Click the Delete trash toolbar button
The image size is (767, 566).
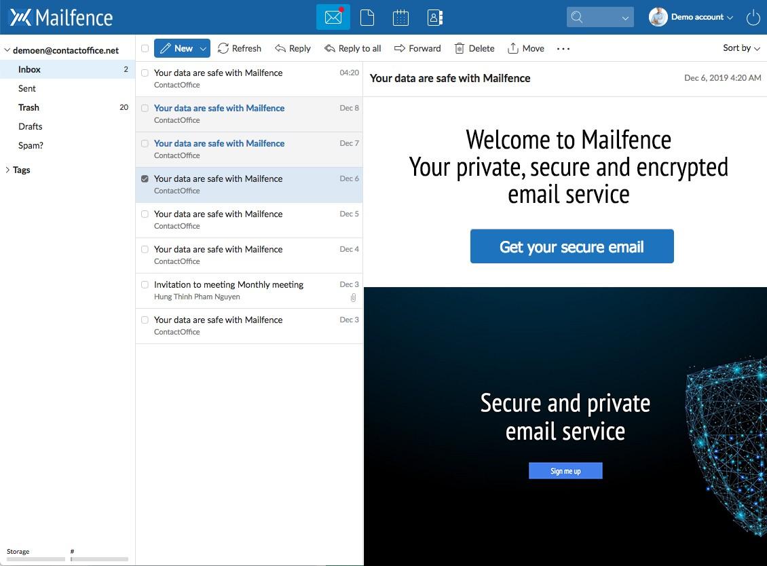(474, 48)
